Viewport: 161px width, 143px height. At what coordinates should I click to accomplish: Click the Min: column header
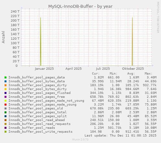(x=113, y=74)
